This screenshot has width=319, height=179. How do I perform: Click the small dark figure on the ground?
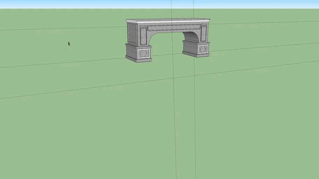69,44
